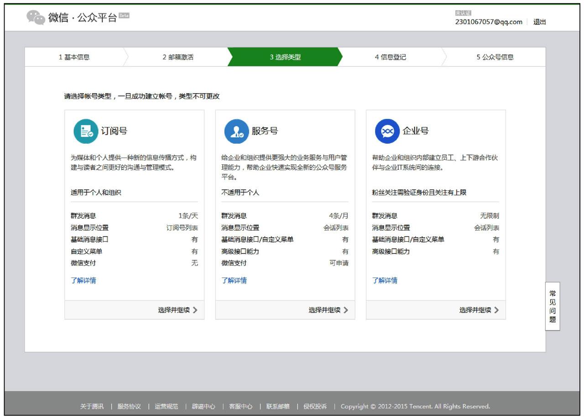This screenshot has width=584, height=420.
Task: Open 服务协议 footer link
Action: click(129, 406)
